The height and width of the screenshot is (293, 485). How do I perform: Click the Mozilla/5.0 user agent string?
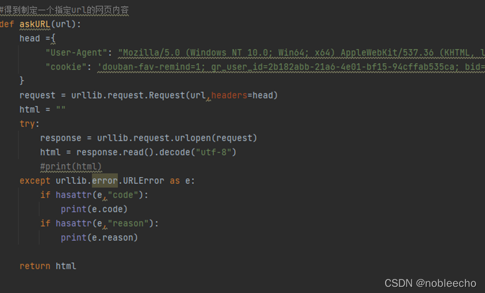point(302,53)
